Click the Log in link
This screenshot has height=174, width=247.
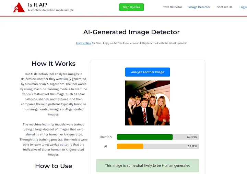coord(243,7)
